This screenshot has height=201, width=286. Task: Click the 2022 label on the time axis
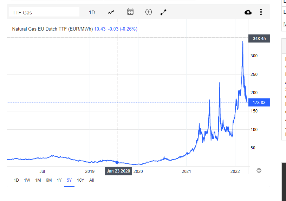coord(235,171)
